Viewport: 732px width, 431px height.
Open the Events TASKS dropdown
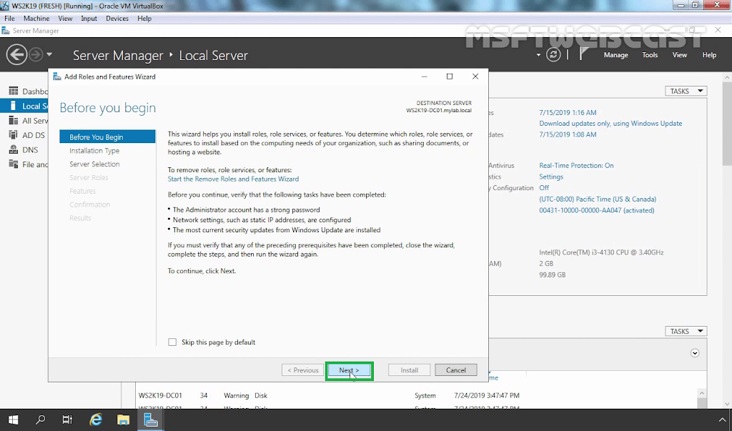pos(686,331)
